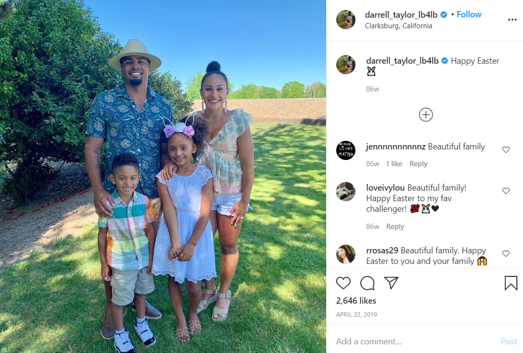Load more comments with the plus circle
Viewport: 523px width, 353px height.
point(426,115)
